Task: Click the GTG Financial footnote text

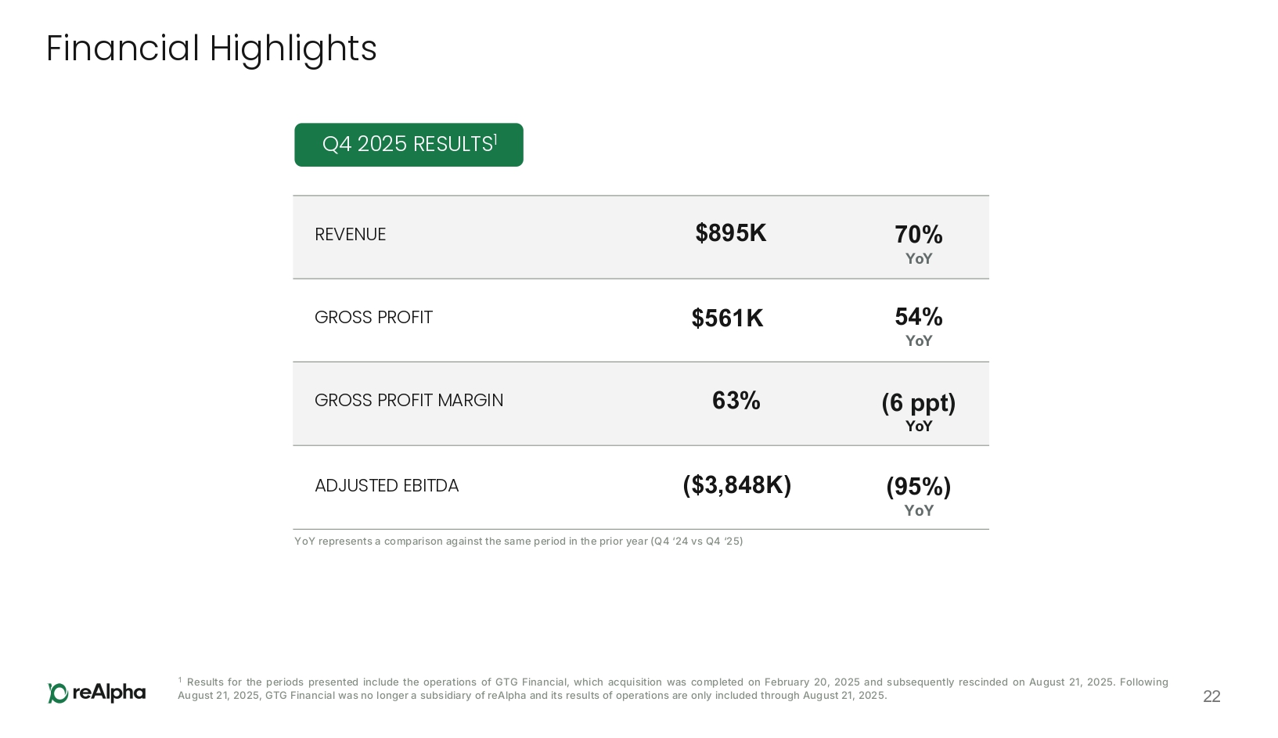Action: pyautogui.click(x=672, y=689)
